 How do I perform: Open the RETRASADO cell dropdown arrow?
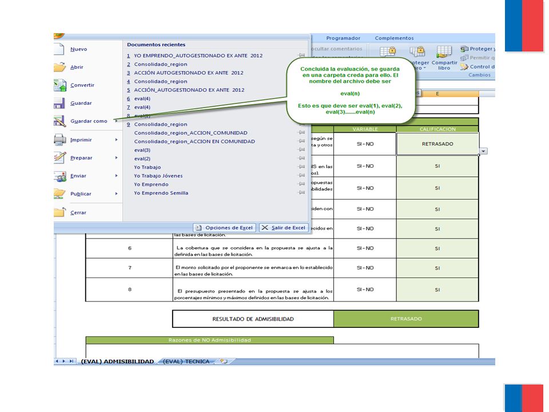point(484,151)
